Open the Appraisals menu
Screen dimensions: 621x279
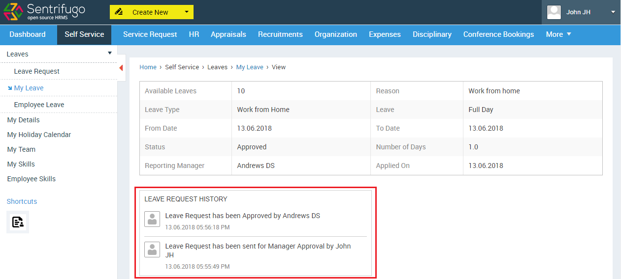point(229,34)
